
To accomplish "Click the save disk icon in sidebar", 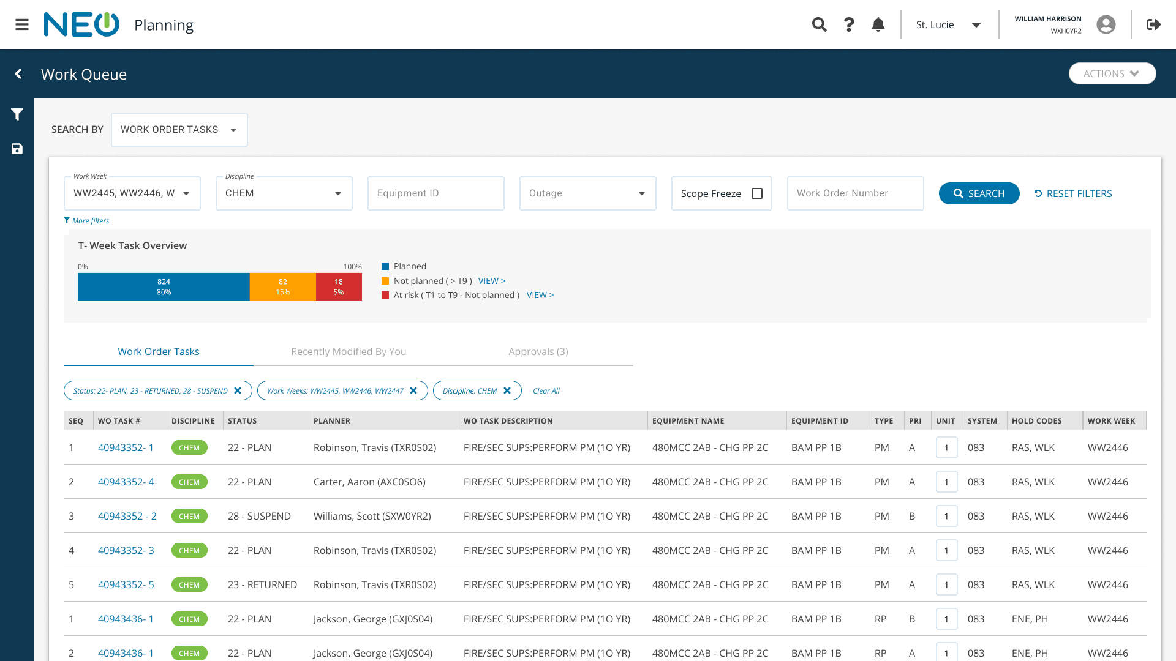I will 17,149.
